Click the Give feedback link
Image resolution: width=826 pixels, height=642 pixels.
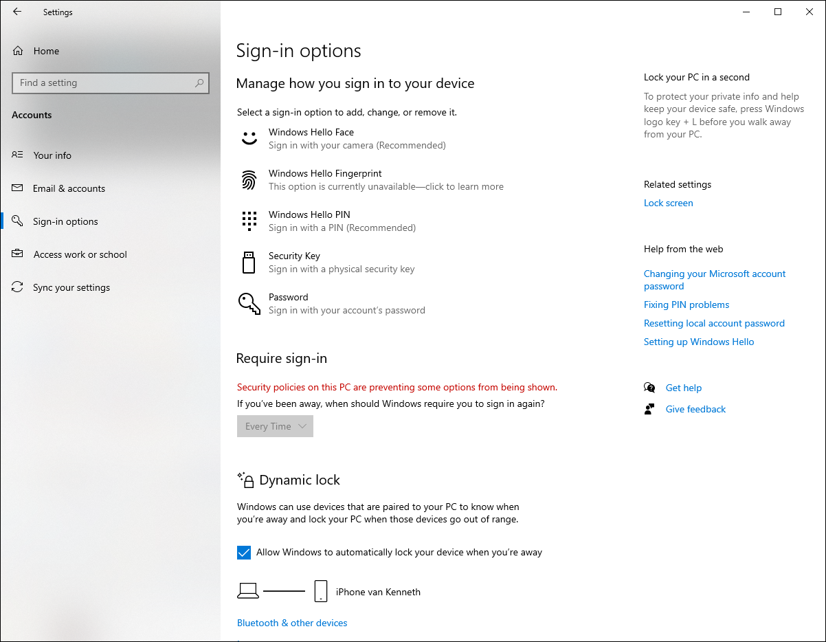pyautogui.click(x=695, y=409)
